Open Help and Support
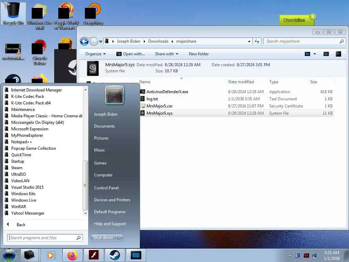This screenshot has height=262, width=349. point(110,224)
